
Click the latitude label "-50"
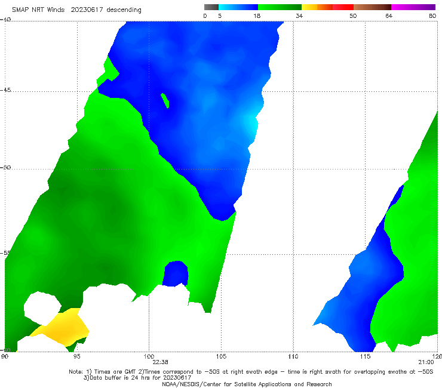click(5, 168)
